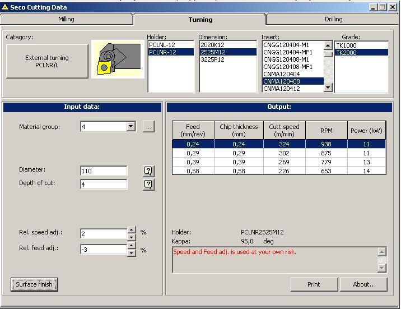The height and width of the screenshot is (309, 401).
Task: Click the RPM column header
Action: 327,130
